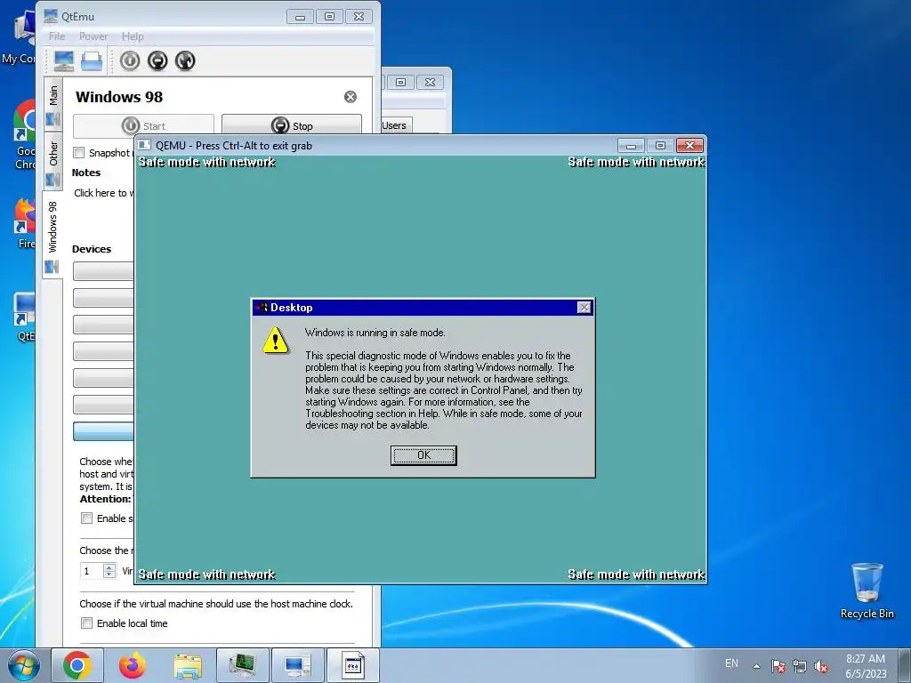The height and width of the screenshot is (683, 911).
Task: Select the Windows 98 vertical tab
Action: pos(52,235)
